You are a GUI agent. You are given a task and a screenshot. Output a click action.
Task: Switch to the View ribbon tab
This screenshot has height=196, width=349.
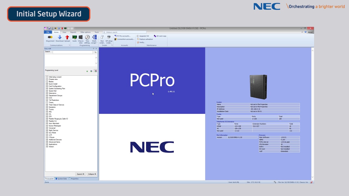click(x=64, y=32)
